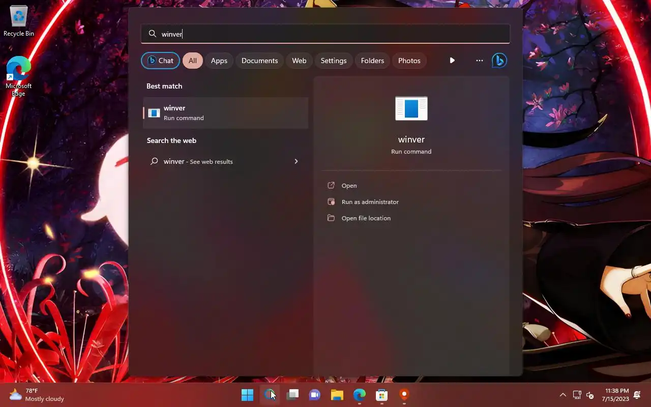Open the winver best match result
The height and width of the screenshot is (407, 651).
point(226,112)
